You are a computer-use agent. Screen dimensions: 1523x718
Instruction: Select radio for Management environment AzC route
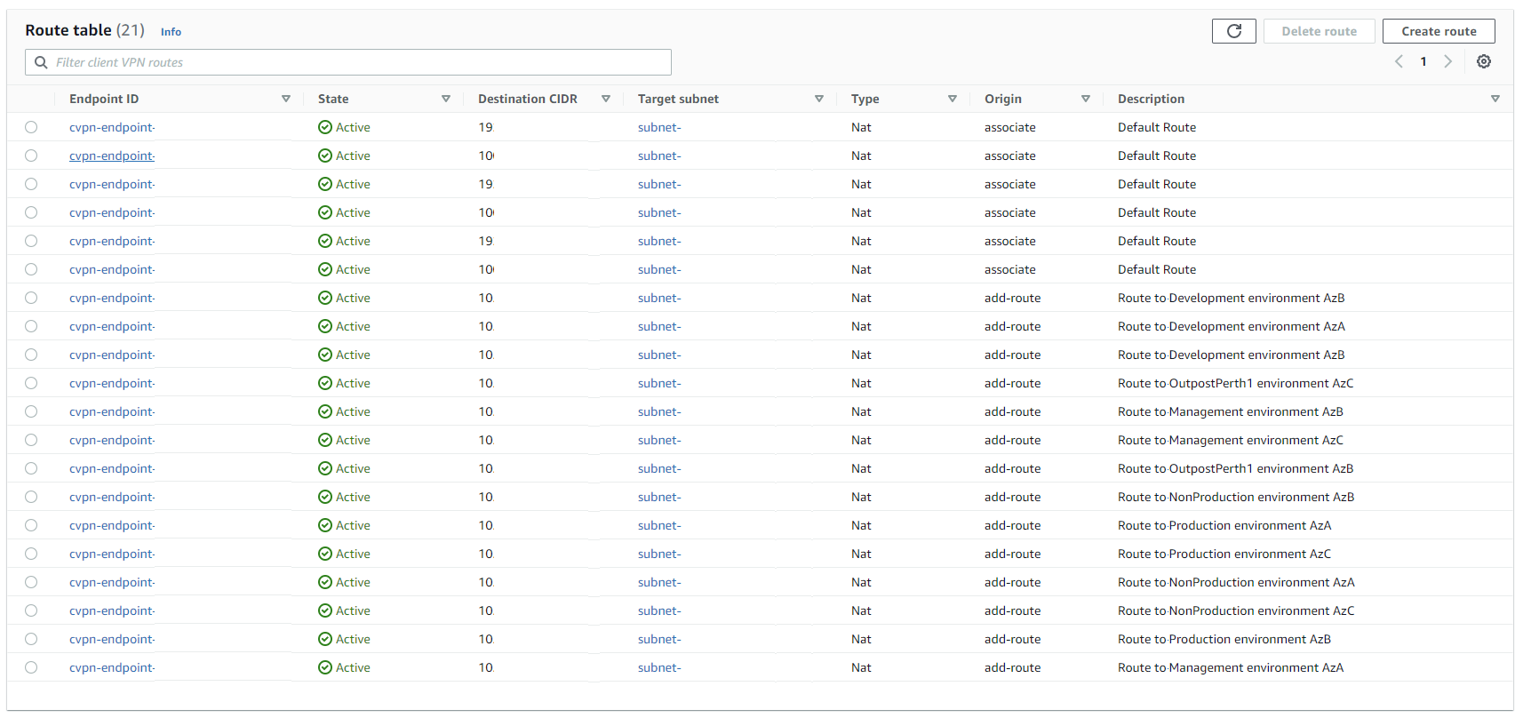31,440
